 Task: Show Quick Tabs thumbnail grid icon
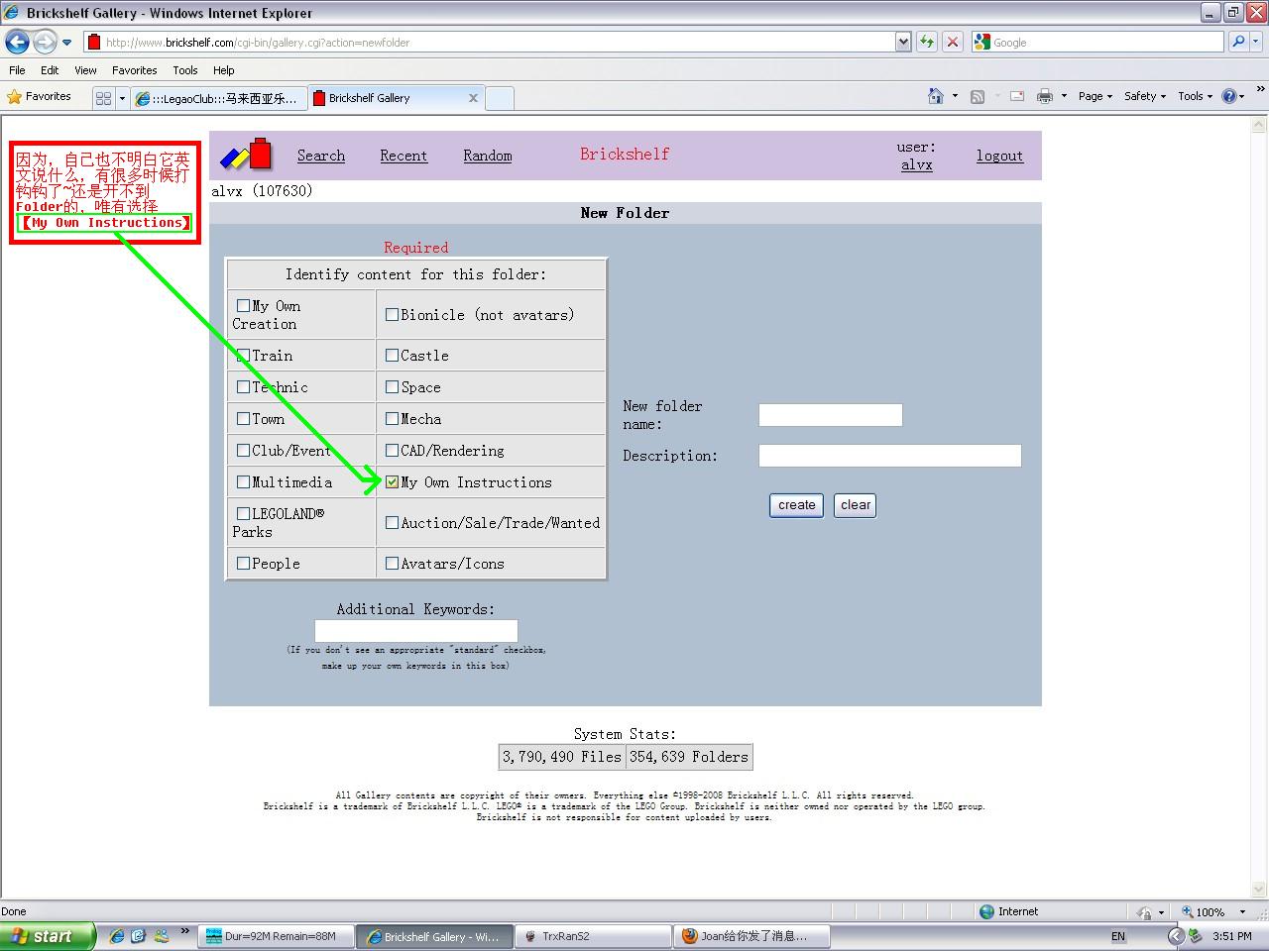click(x=103, y=98)
